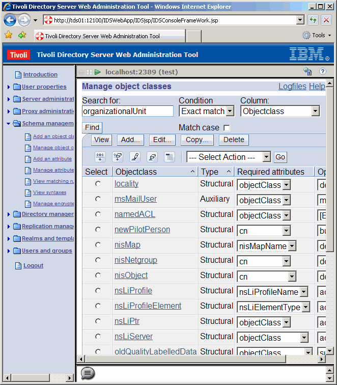Click the Show filter row icon

100,157
